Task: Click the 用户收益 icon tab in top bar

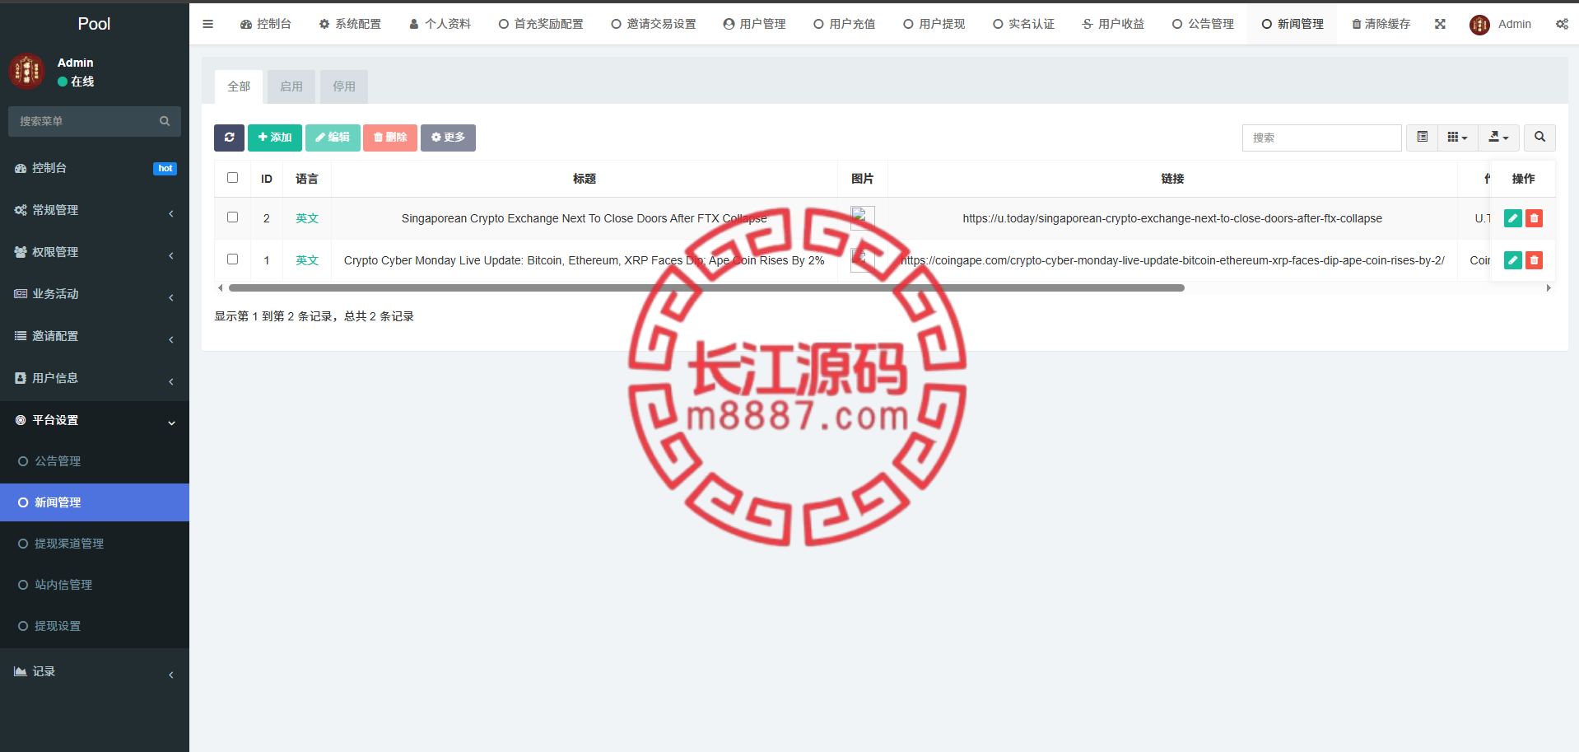Action: pos(1113,24)
